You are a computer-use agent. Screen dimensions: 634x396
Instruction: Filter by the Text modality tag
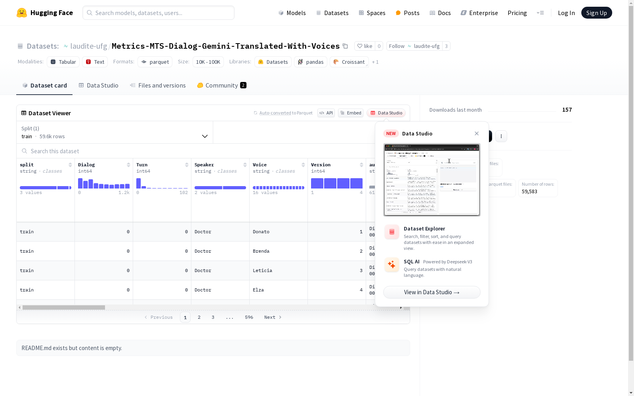point(95,62)
